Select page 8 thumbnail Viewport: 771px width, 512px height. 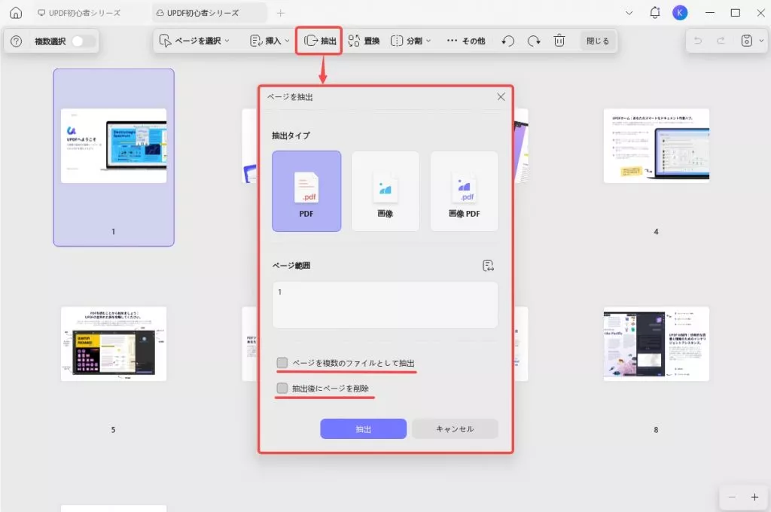[x=656, y=344]
